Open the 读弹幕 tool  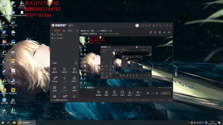coord(55,89)
